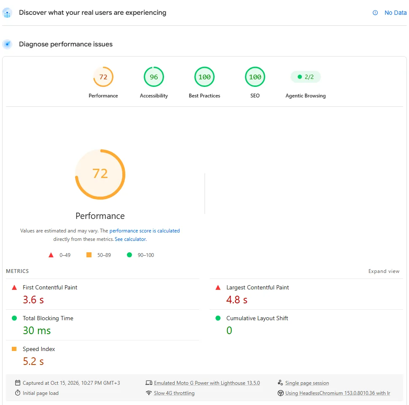This screenshot has width=409, height=405.
Task: Click the Speed Index orange square
Action: (x=14, y=349)
